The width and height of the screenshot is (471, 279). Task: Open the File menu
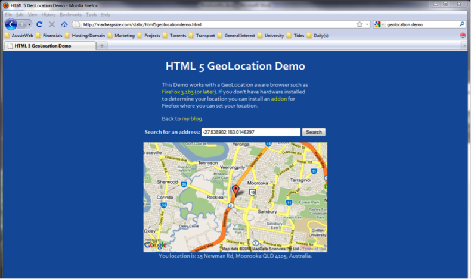point(8,15)
